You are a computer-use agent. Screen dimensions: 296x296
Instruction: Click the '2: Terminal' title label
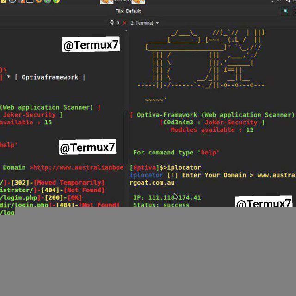tap(142, 23)
